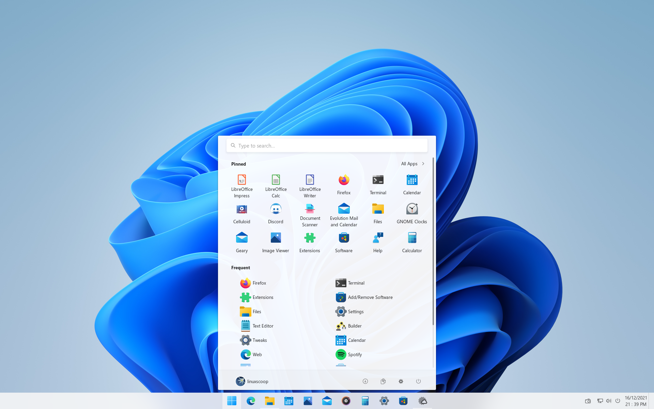This screenshot has width=654, height=409.
Task: Open Downloads folder shortcut in menu footer
Action: [365, 381]
